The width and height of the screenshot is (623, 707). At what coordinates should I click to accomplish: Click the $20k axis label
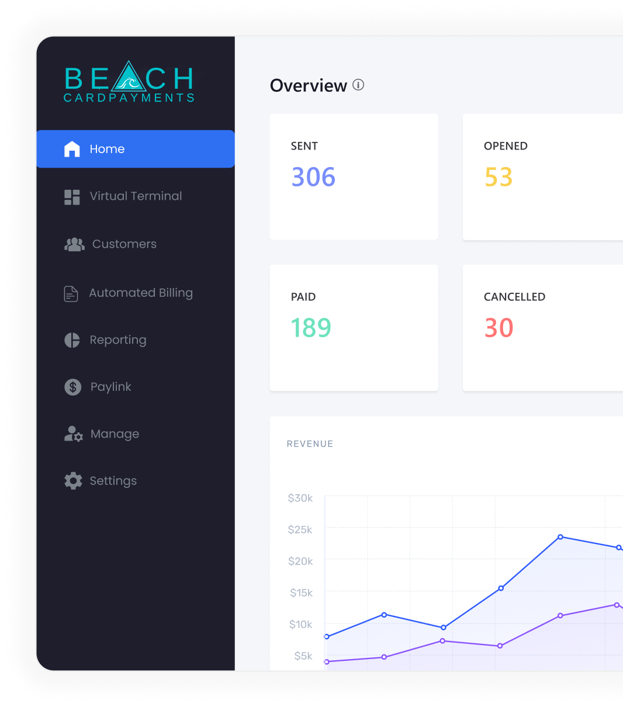coord(300,561)
